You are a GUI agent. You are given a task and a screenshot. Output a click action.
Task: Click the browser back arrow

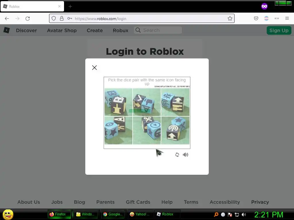pyautogui.click(x=7, y=19)
